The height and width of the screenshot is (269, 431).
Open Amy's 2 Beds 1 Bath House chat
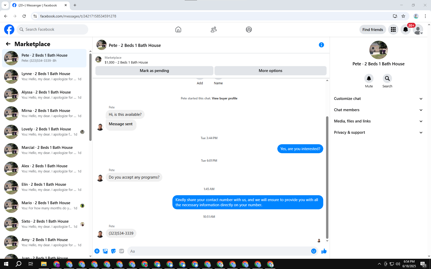point(44,243)
